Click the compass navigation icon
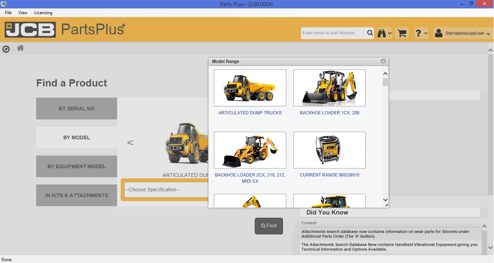494x263 pixels. [6, 49]
